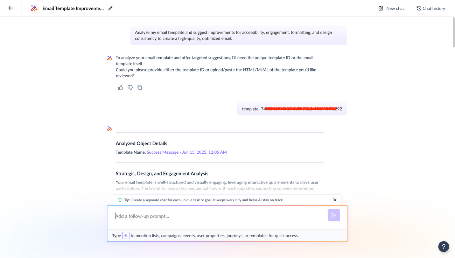Open the Success Message template link

(187, 152)
